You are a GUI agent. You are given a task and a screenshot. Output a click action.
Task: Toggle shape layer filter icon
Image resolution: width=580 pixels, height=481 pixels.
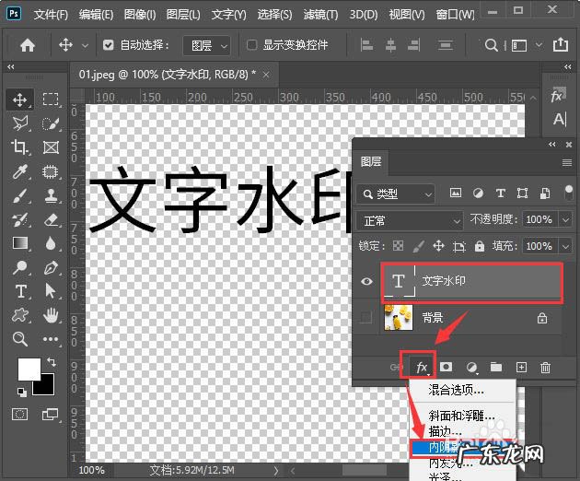coord(522,193)
